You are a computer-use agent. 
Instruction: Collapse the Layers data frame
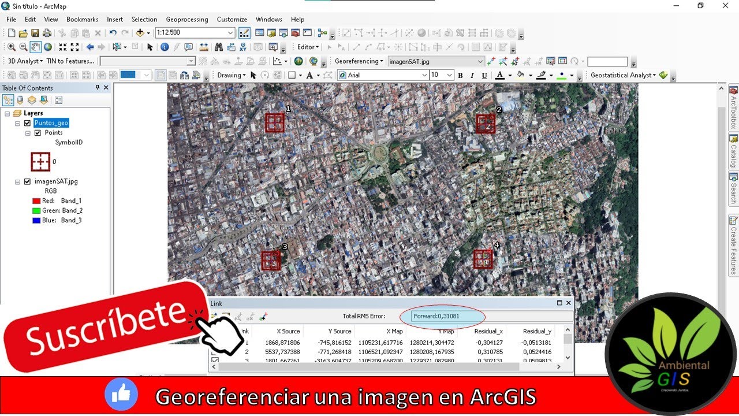7,113
